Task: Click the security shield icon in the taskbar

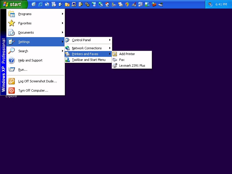Action: pyautogui.click(x=127, y=4)
